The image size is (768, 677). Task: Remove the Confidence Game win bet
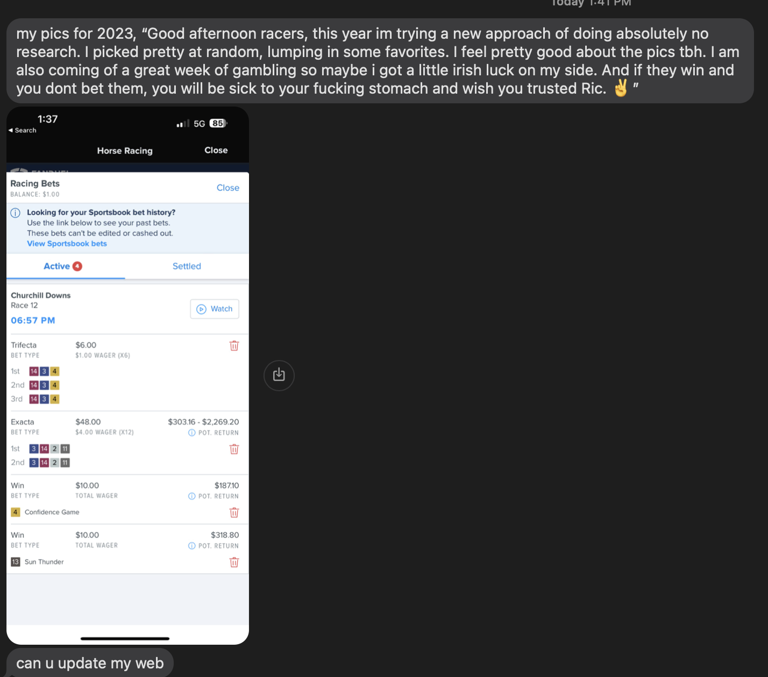[x=234, y=513]
